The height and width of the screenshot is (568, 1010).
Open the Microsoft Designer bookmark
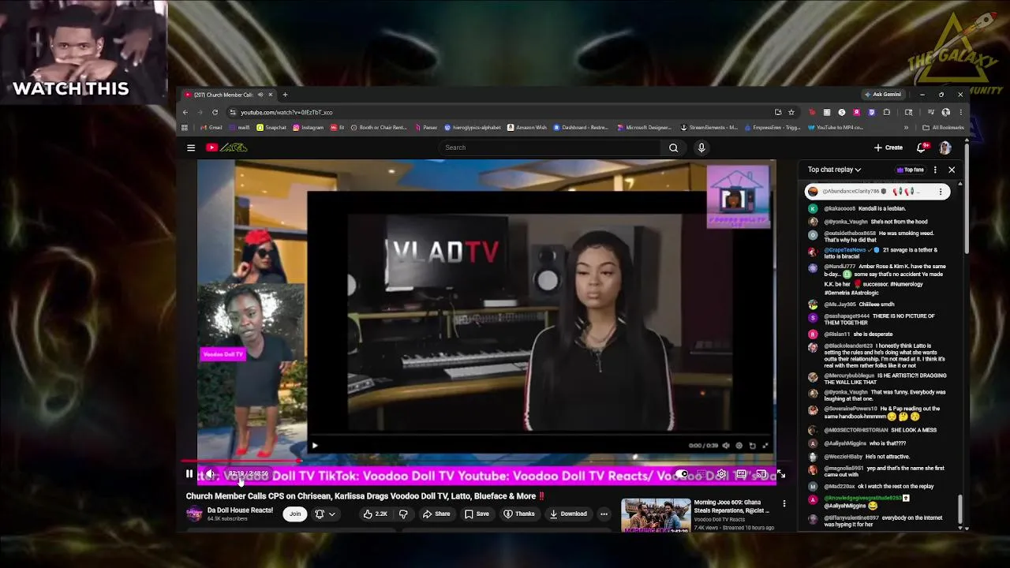[644, 127]
